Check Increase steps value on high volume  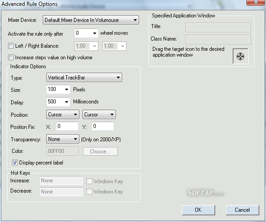coord(11,58)
